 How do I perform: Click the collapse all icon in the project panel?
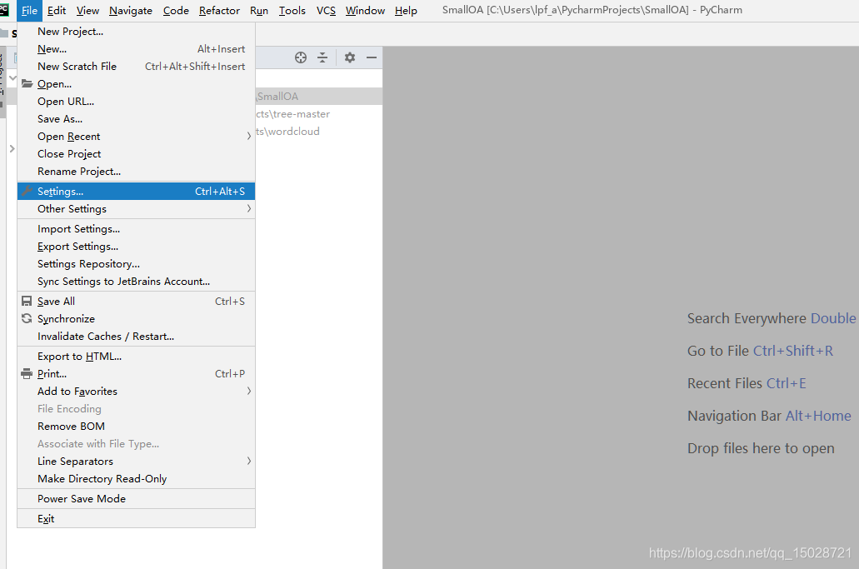click(322, 57)
